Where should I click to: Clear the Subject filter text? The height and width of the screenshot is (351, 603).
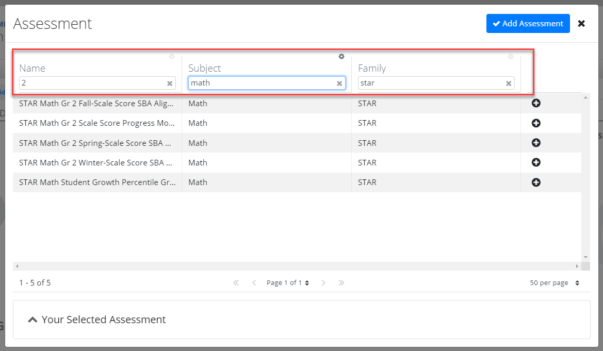point(339,83)
